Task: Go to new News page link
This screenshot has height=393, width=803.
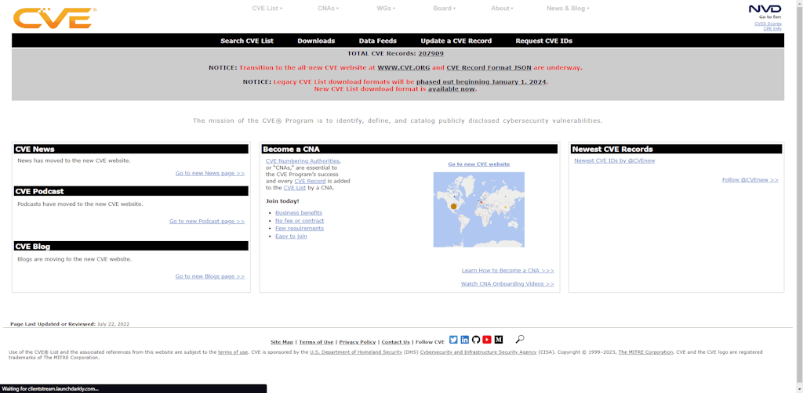Action: (210, 173)
